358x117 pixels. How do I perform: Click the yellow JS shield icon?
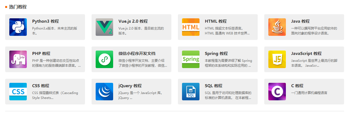(x=277, y=59)
